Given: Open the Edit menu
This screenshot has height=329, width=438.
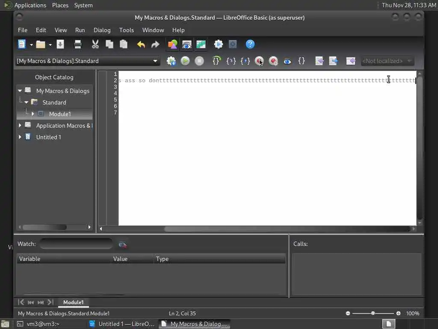Looking at the screenshot, I should [x=41, y=30].
